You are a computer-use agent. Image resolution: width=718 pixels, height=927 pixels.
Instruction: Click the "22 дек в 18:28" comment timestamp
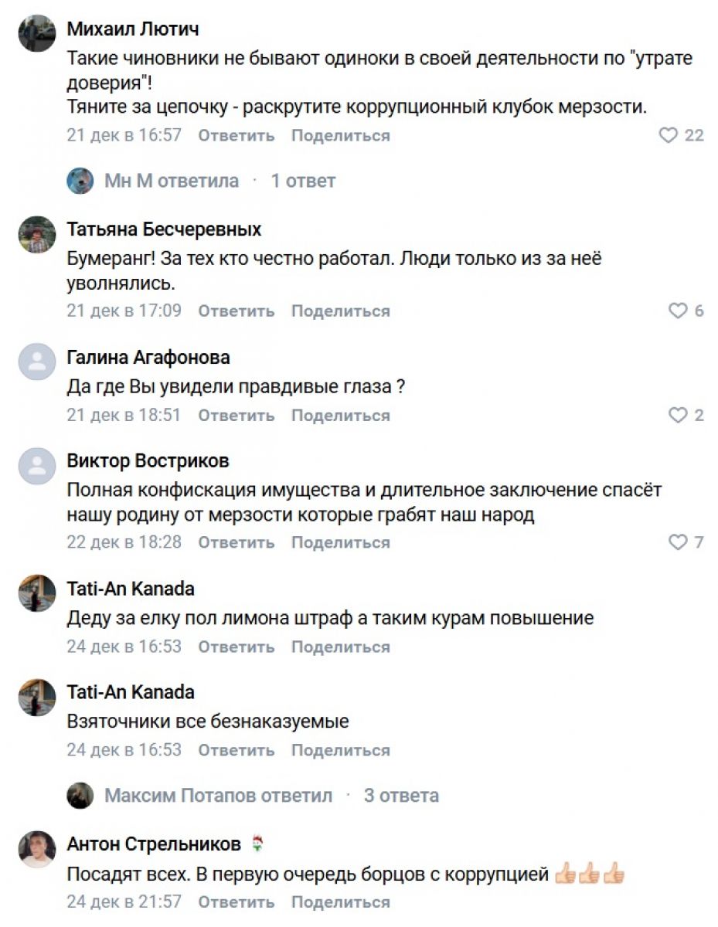click(x=124, y=542)
